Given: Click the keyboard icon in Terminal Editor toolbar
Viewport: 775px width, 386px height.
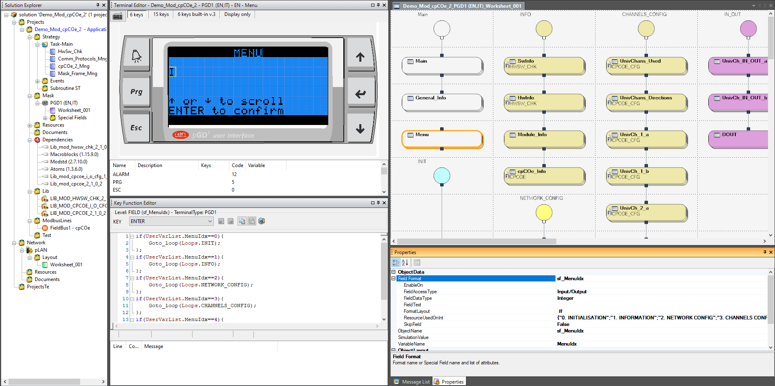Looking at the screenshot, I should click(x=118, y=16).
